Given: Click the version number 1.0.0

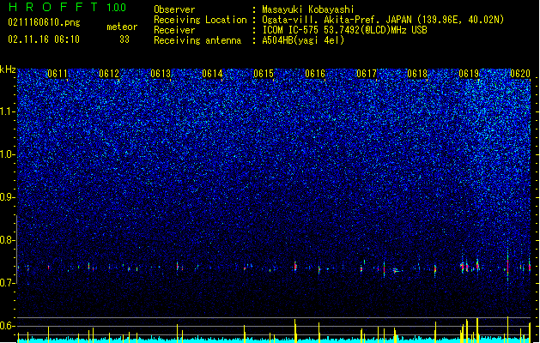Looking at the screenshot, I should pos(117,8).
